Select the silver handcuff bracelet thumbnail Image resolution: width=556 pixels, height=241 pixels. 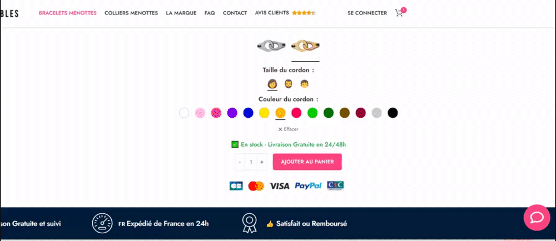tap(271, 46)
